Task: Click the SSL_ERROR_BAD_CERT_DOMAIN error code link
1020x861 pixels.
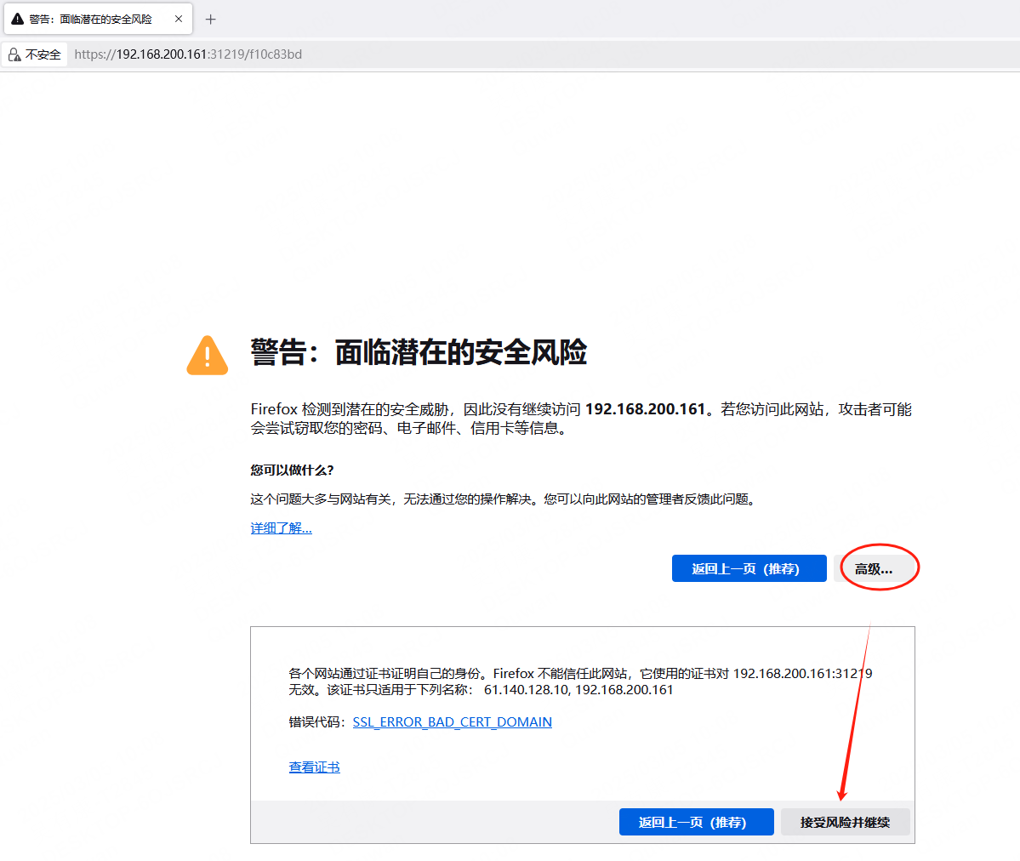Action: pyautogui.click(x=453, y=721)
